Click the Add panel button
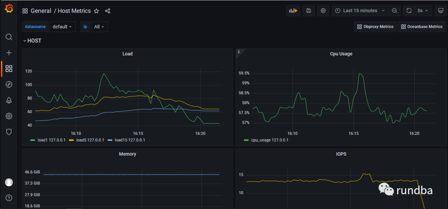The height and width of the screenshot is (209, 448). point(293,10)
